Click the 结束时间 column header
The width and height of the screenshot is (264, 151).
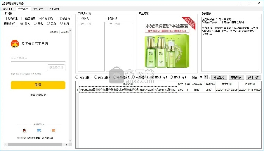(250, 84)
